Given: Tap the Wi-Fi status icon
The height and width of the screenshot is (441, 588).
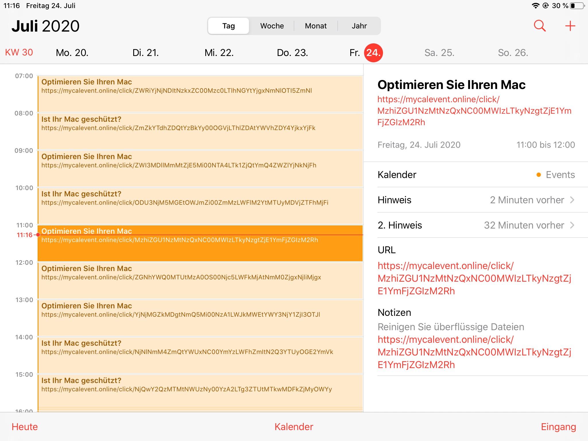Looking at the screenshot, I should click(x=535, y=6).
